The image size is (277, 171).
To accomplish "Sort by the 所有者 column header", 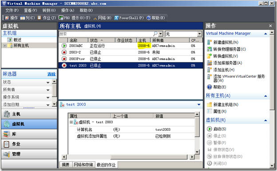I will click(x=170, y=40).
